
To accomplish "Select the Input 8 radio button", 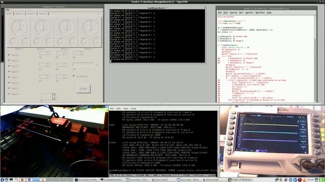I will point(9,94).
